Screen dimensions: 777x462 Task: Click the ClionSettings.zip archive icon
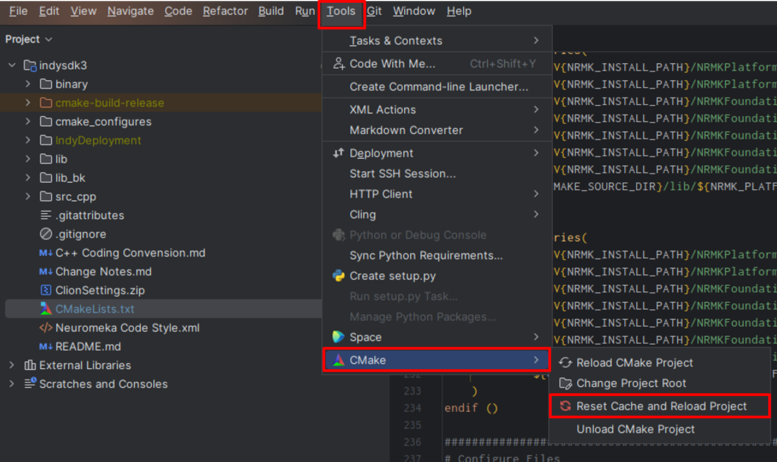point(46,290)
